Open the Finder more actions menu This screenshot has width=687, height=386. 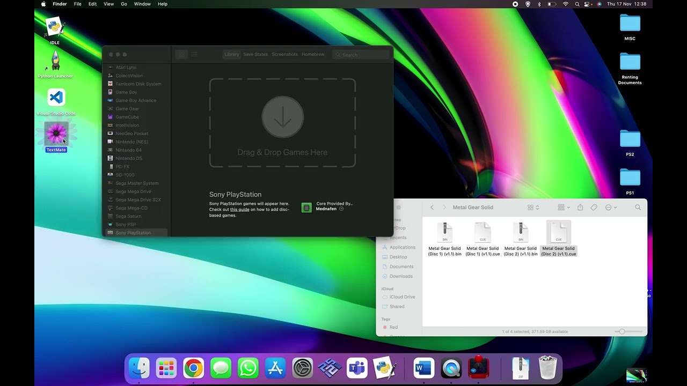tap(611, 207)
